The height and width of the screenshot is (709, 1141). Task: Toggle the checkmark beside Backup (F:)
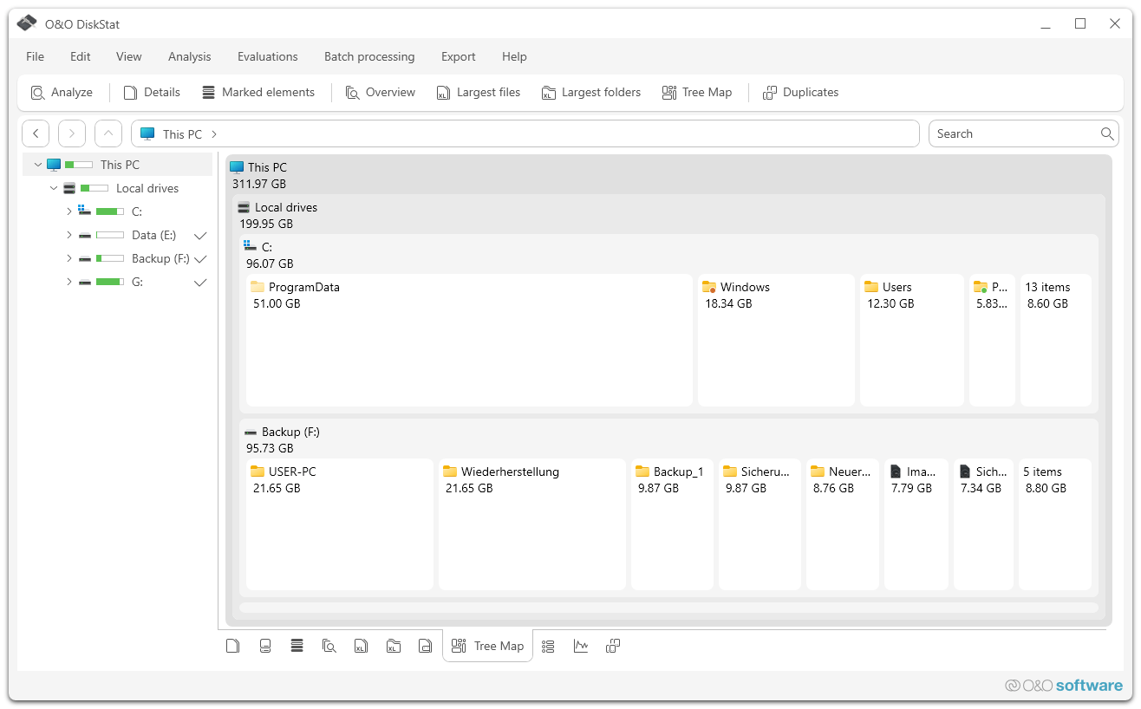click(200, 259)
